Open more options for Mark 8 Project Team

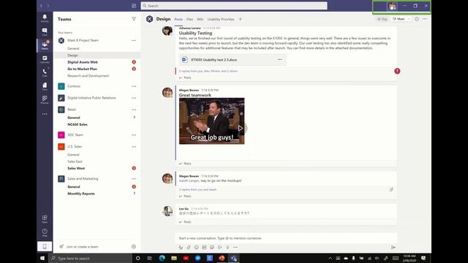(x=134, y=40)
